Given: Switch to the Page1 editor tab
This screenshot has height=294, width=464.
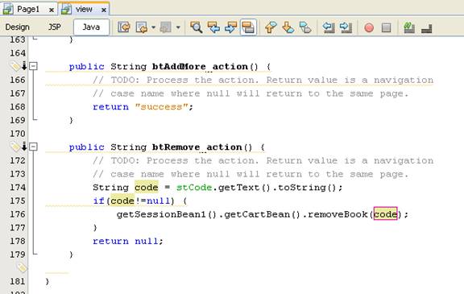Looking at the screenshot, I should 28,9.
